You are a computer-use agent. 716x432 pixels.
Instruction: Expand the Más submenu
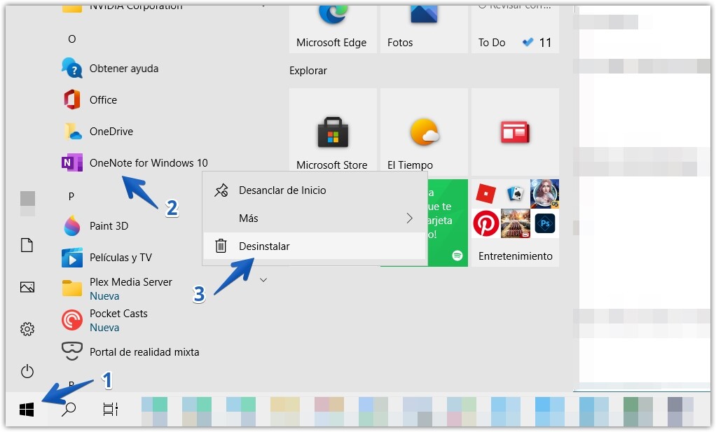[x=249, y=218]
